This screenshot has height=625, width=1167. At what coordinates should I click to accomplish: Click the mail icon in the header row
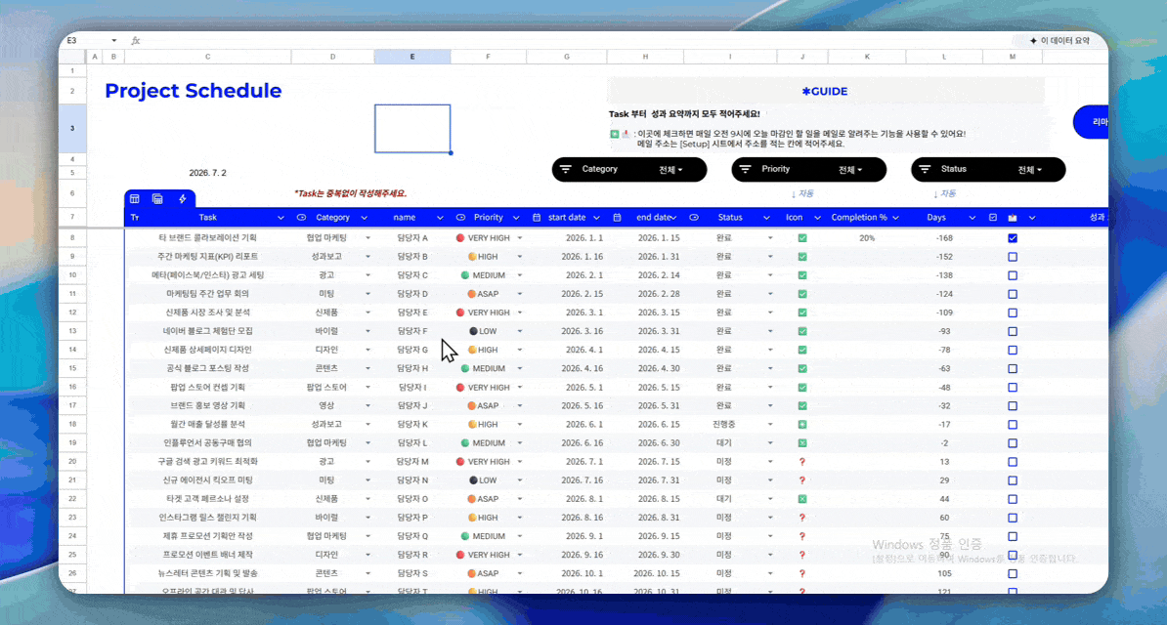[x=1013, y=217]
